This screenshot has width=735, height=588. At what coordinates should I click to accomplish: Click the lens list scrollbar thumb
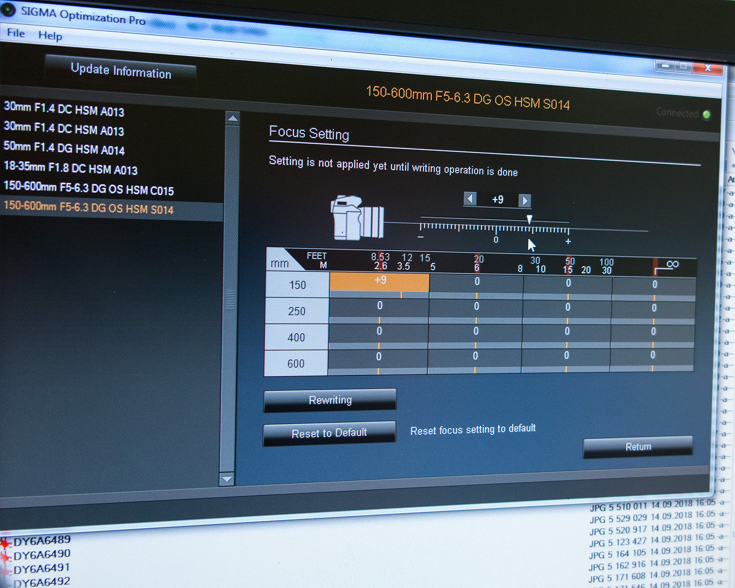(230, 300)
